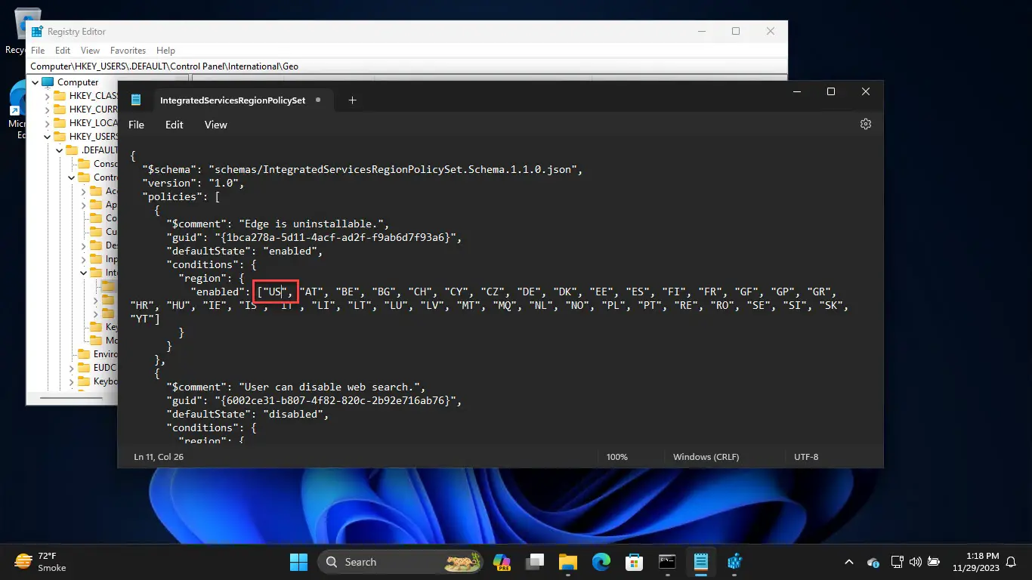The image size is (1032, 580).
Task: Open Task View from the taskbar
Action: [x=536, y=562]
